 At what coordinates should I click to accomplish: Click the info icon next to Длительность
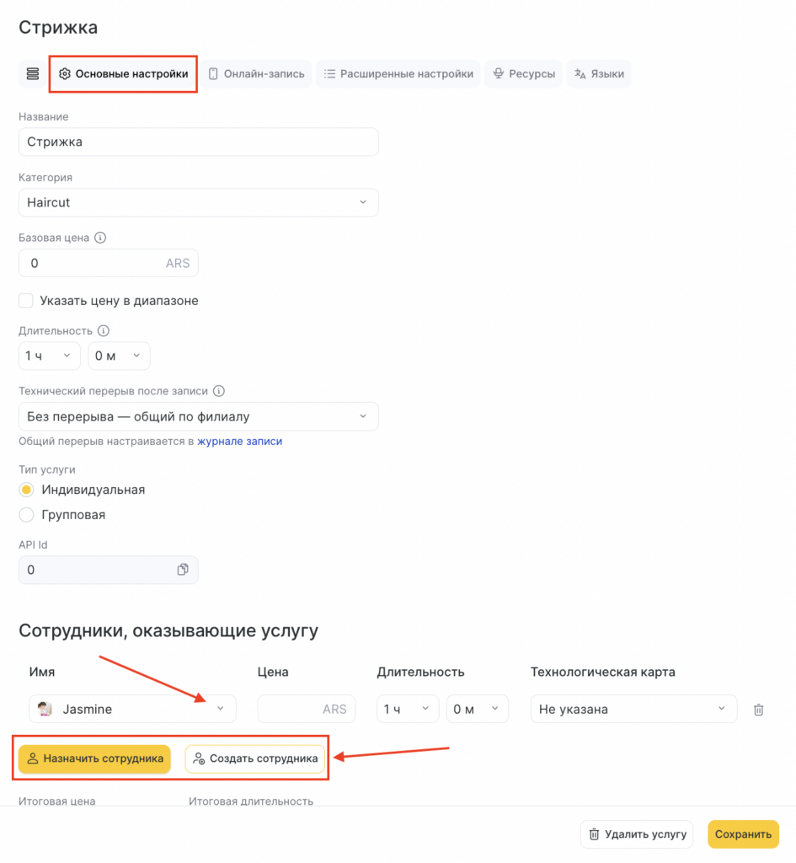coord(104,331)
